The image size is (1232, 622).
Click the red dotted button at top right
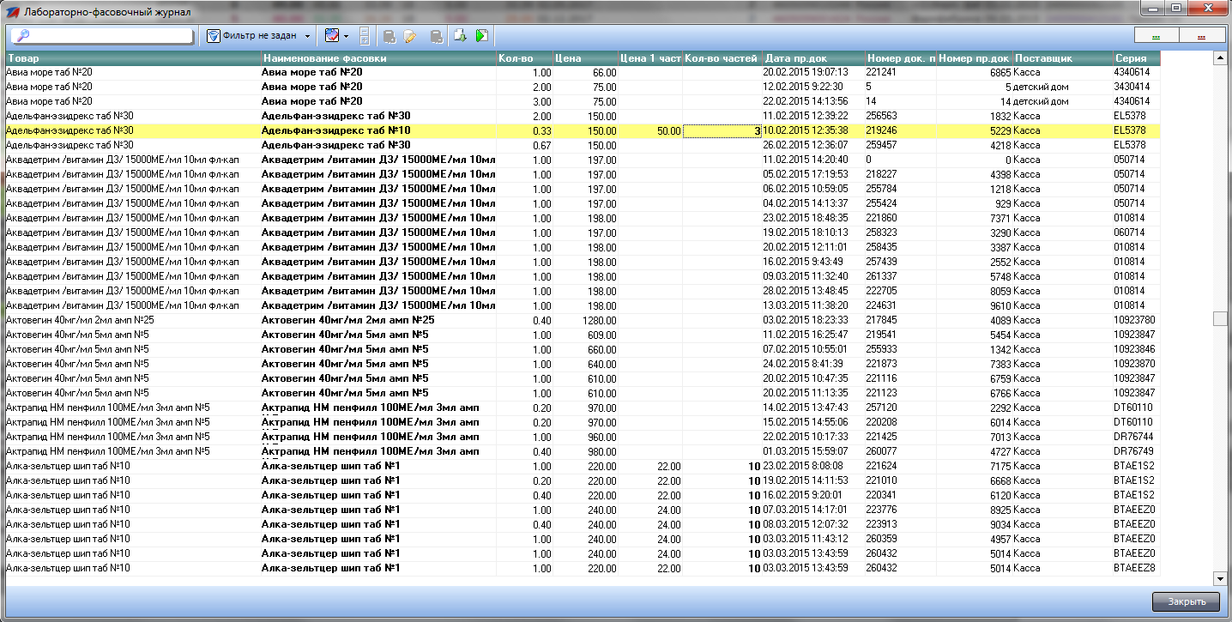pos(1201,36)
